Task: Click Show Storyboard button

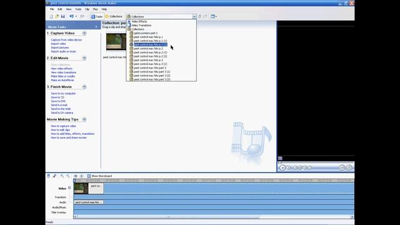Action: 99,176
